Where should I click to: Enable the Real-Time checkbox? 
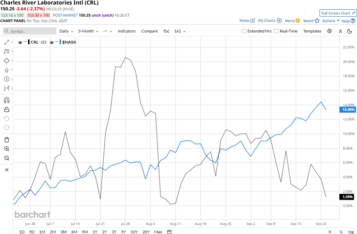click(x=276, y=31)
